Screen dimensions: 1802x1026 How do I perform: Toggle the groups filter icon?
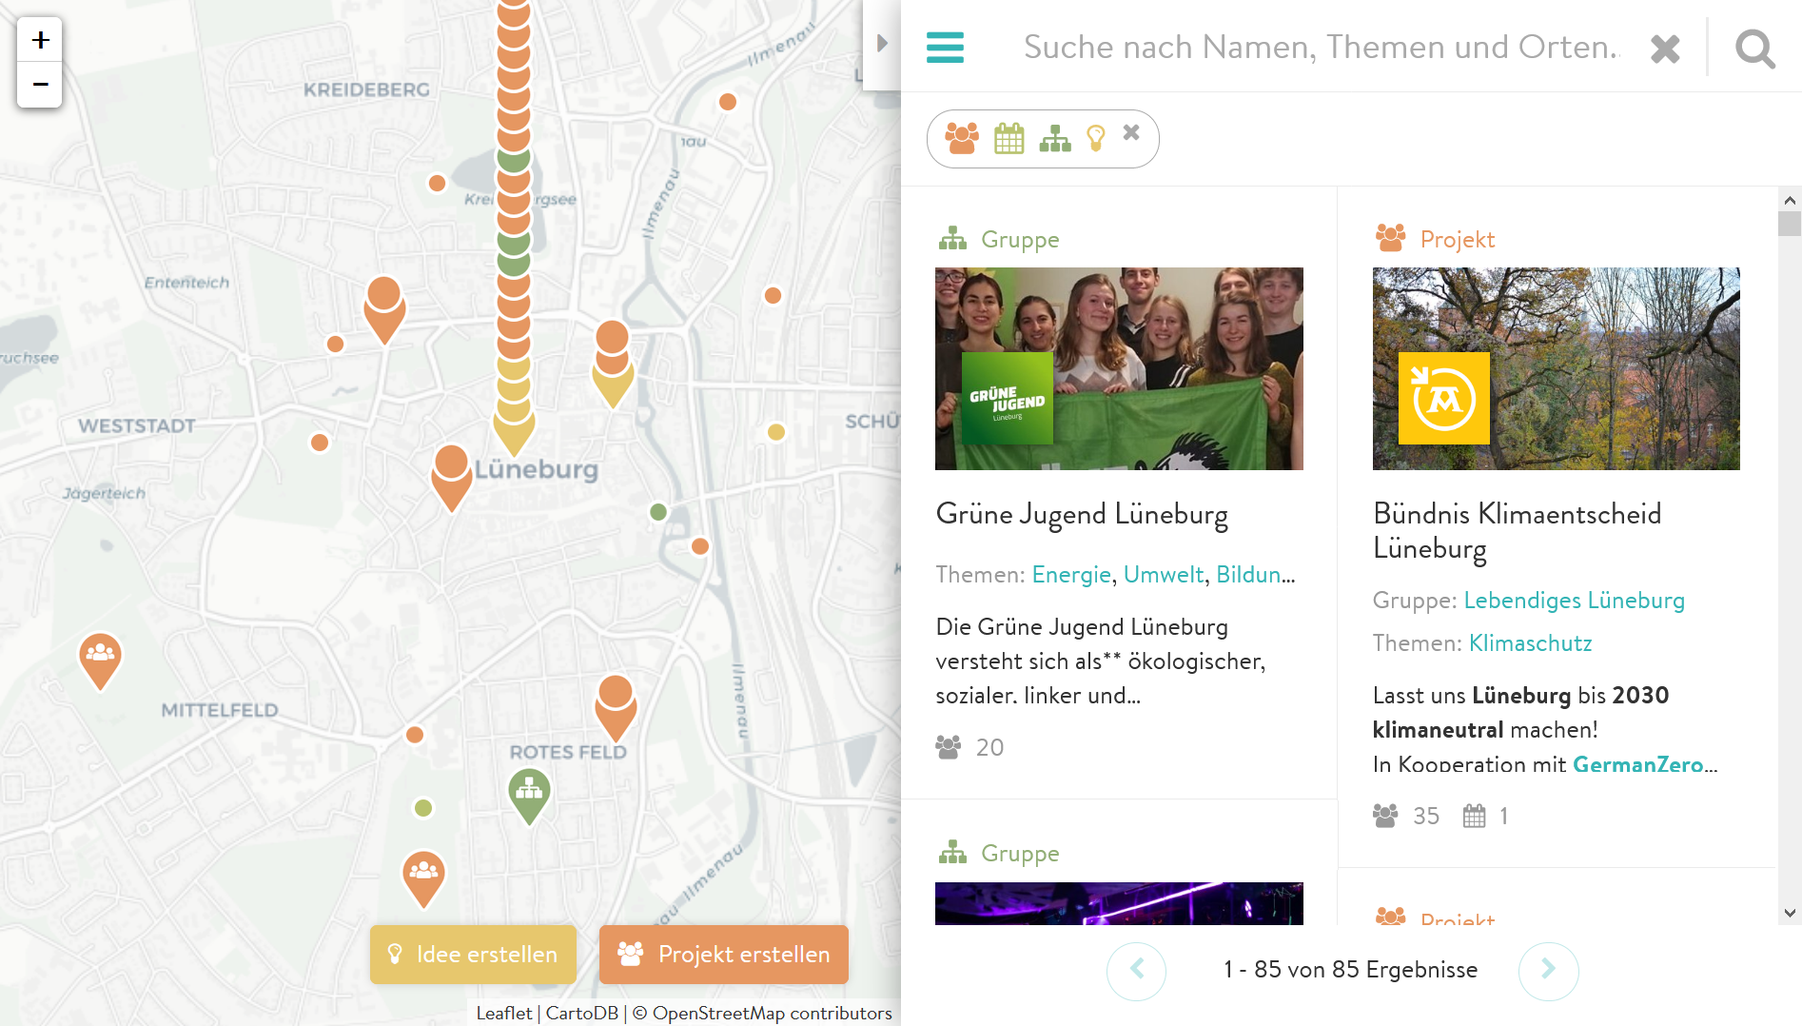(x=1054, y=139)
